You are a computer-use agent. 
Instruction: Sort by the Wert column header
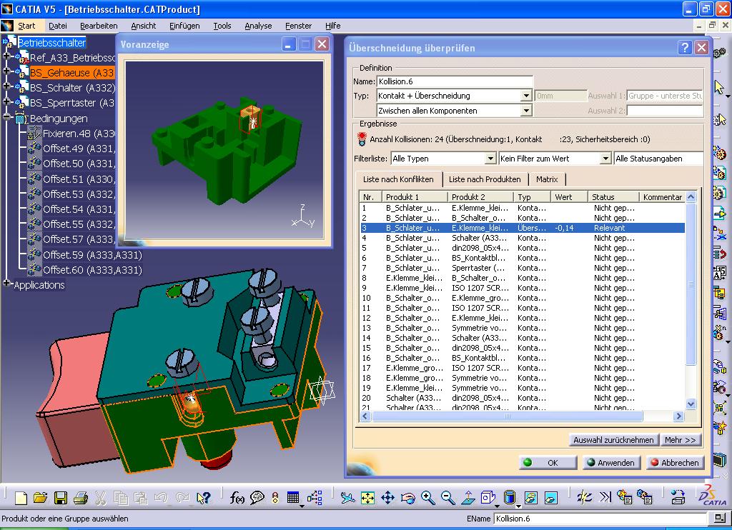(568, 197)
